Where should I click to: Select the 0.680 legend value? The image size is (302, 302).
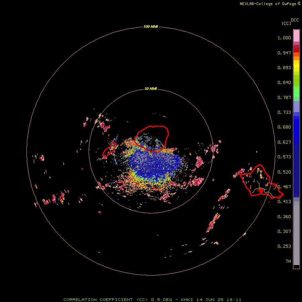(x=284, y=127)
